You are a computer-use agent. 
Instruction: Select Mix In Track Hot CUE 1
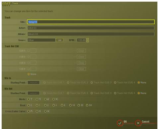coord(44,82)
